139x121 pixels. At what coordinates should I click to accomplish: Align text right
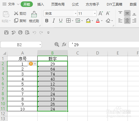pos(134,21)
